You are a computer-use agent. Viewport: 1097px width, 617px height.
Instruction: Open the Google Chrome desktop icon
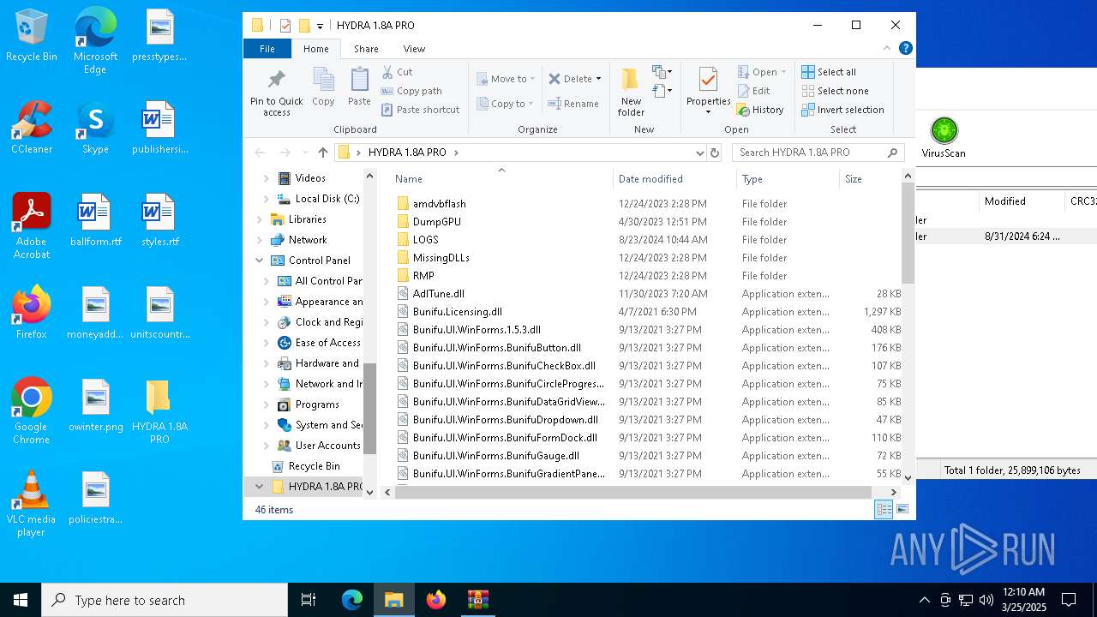[32, 411]
